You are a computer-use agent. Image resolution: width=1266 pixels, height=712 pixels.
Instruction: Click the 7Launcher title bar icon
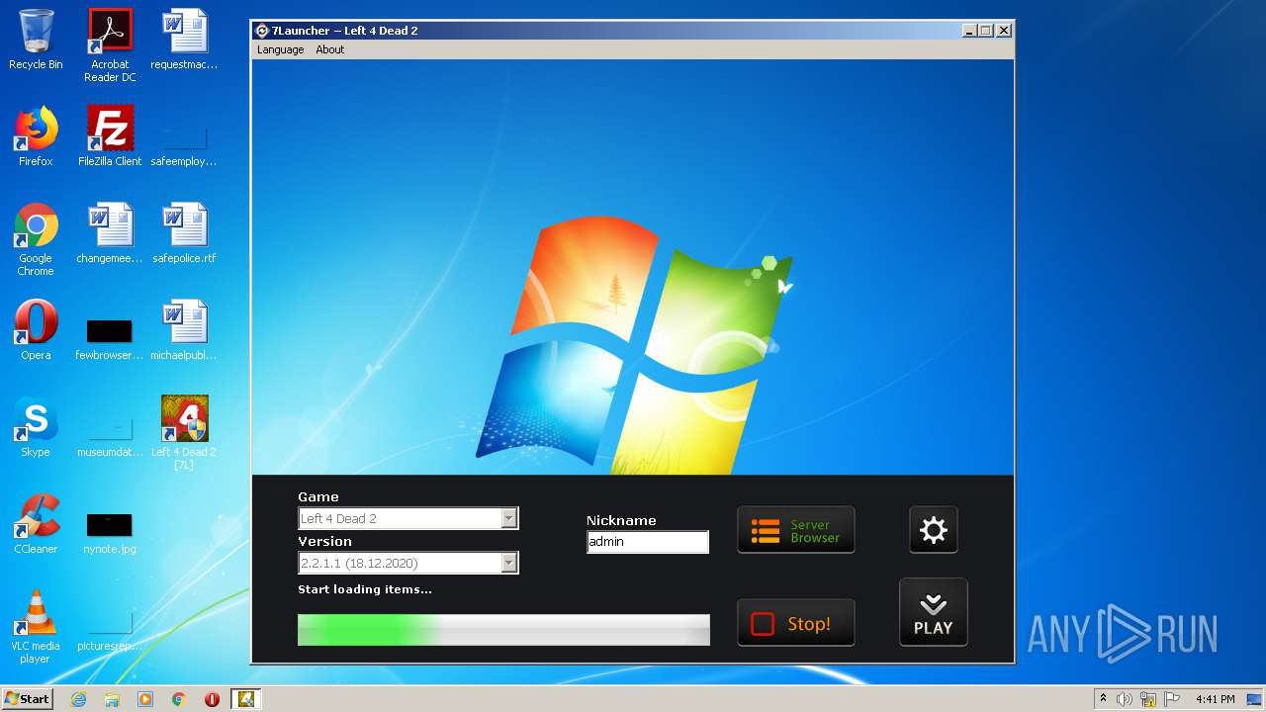(x=262, y=31)
